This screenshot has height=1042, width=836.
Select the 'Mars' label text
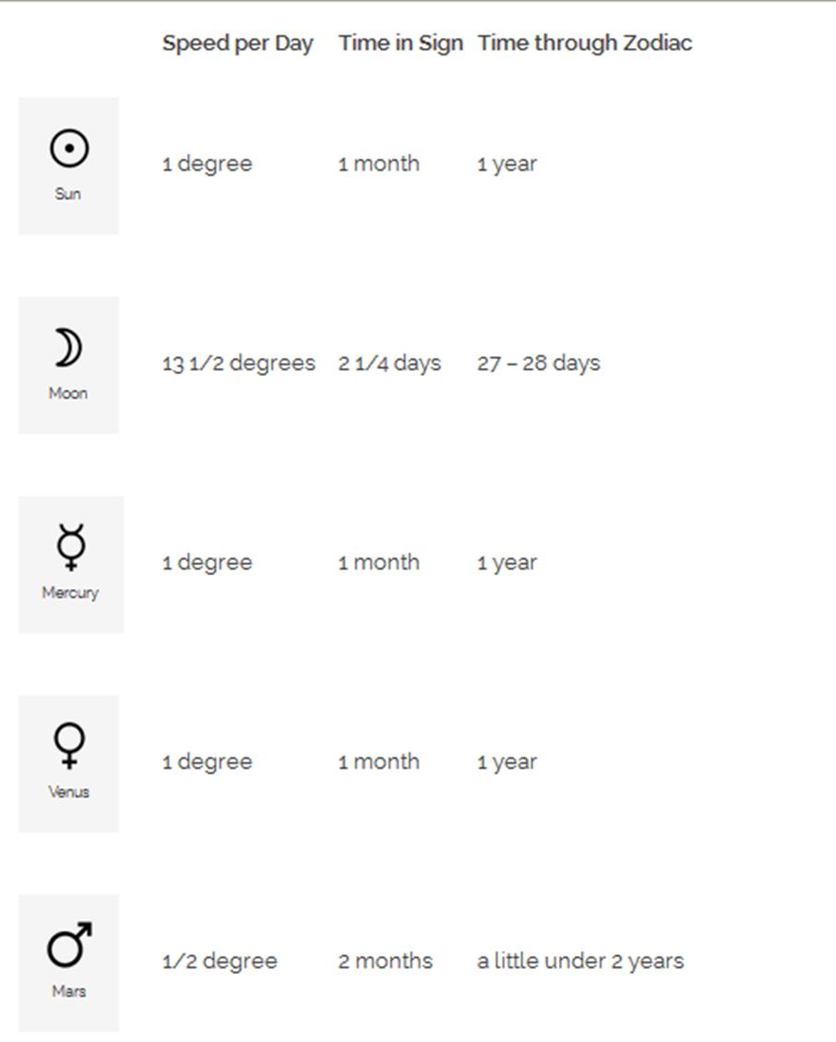point(69,991)
